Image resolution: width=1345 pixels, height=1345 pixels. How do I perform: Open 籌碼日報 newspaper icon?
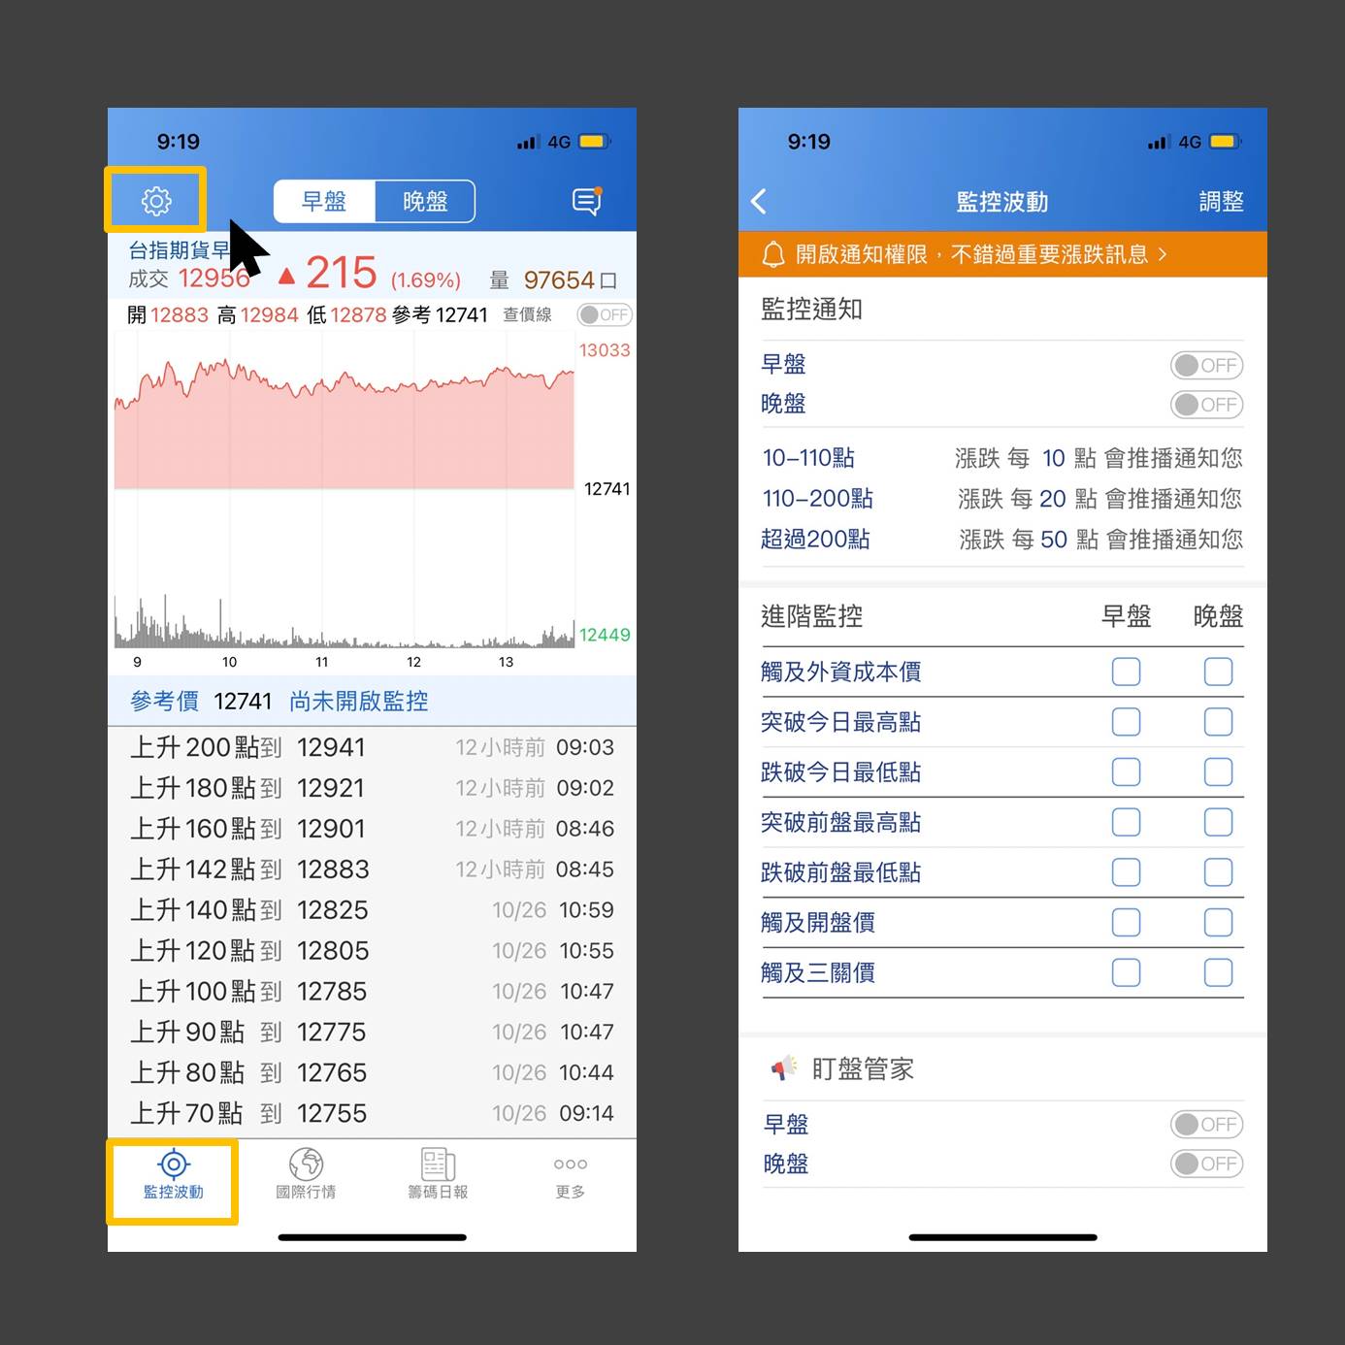click(438, 1164)
